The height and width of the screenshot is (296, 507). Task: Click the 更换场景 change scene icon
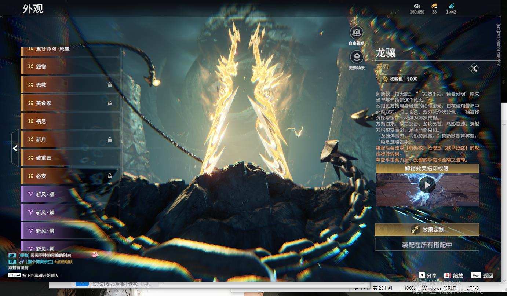click(x=356, y=57)
